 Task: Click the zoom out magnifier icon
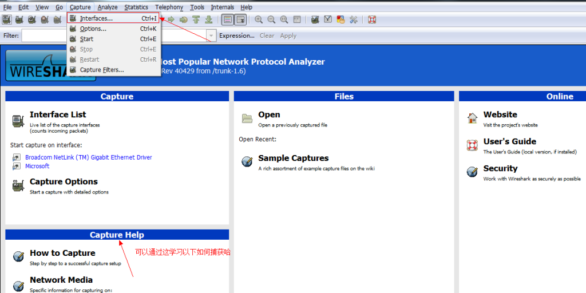pos(271,19)
